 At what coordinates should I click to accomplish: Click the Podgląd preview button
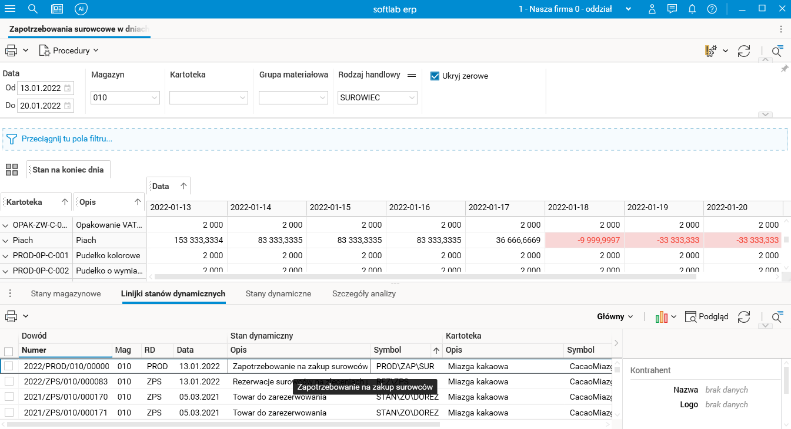pos(706,317)
